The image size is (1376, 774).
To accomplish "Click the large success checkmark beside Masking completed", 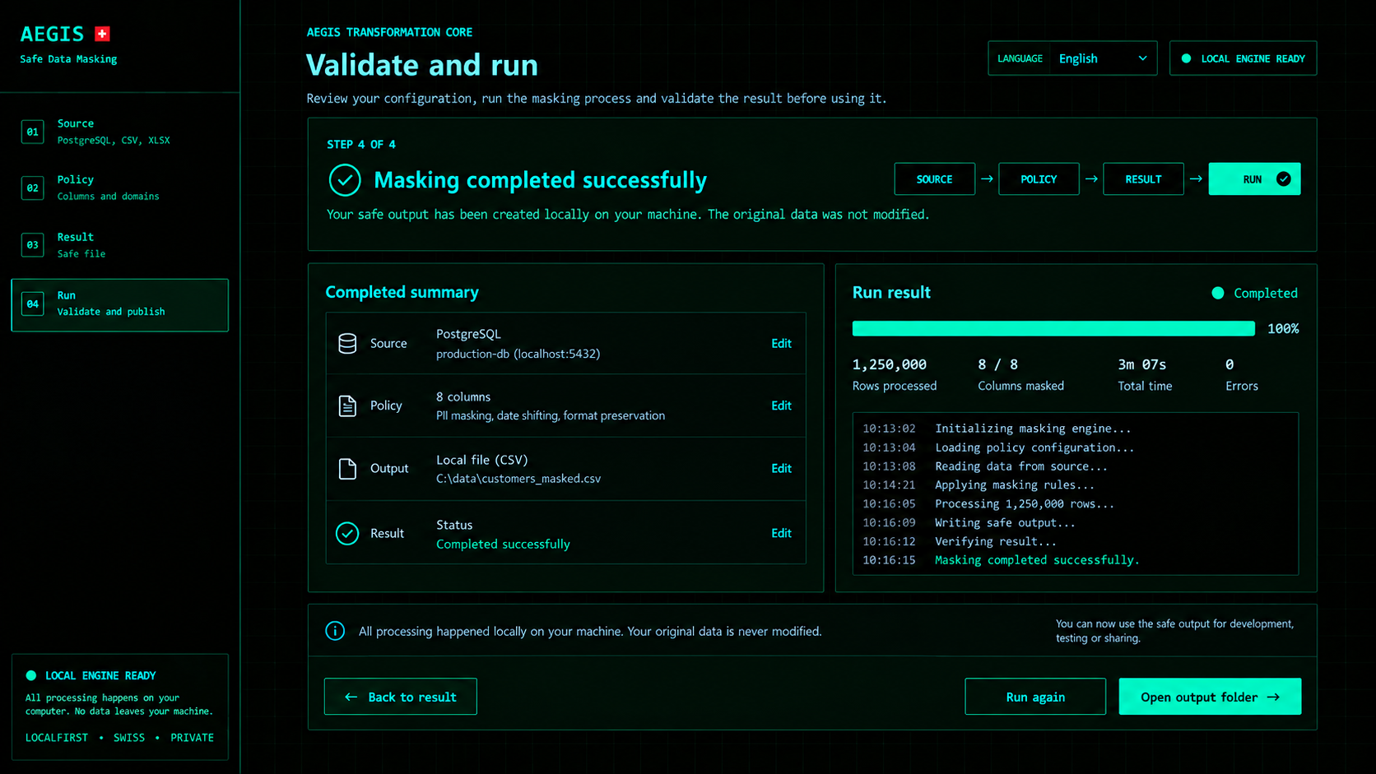I will click(345, 180).
